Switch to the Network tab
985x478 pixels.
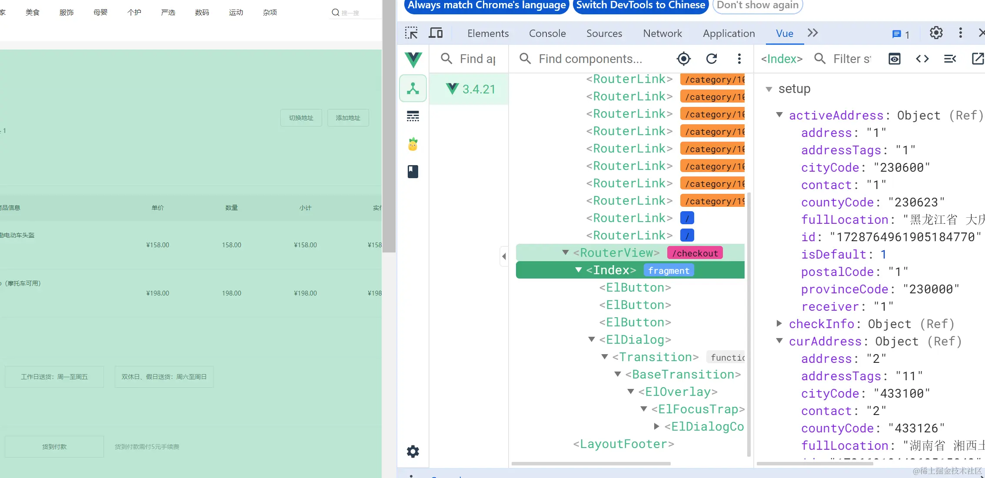[662, 33]
